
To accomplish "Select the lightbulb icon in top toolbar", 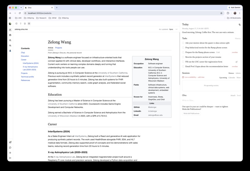I will [x=20, y=24].
